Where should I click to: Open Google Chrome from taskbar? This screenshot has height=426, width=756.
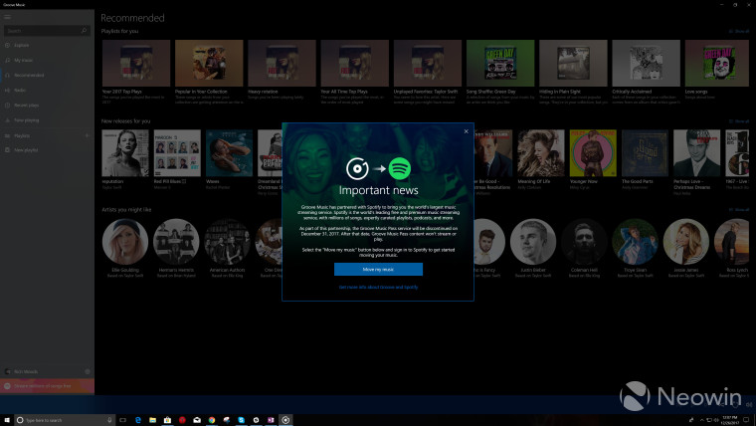pos(212,420)
